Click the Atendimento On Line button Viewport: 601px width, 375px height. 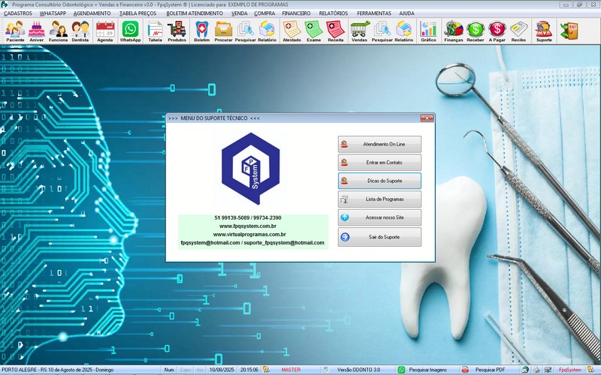pyautogui.click(x=379, y=144)
